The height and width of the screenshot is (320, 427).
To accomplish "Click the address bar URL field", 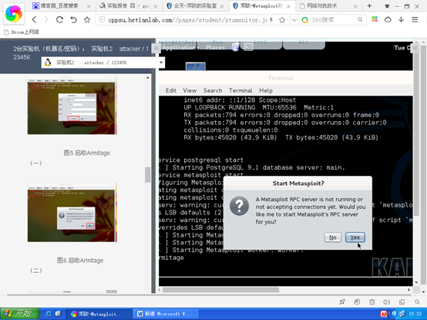I will [187, 20].
